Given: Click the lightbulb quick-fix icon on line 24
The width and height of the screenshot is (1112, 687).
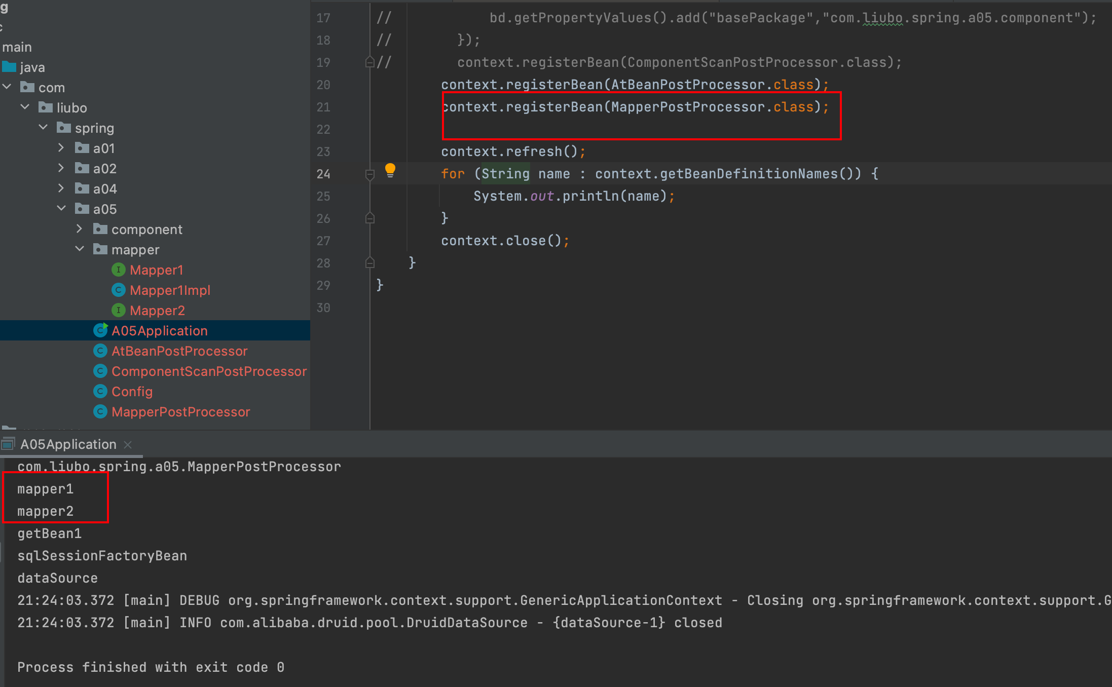Looking at the screenshot, I should 390,170.
